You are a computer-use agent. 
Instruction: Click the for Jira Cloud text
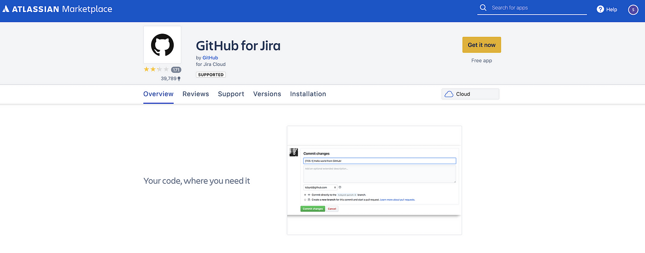[211, 64]
